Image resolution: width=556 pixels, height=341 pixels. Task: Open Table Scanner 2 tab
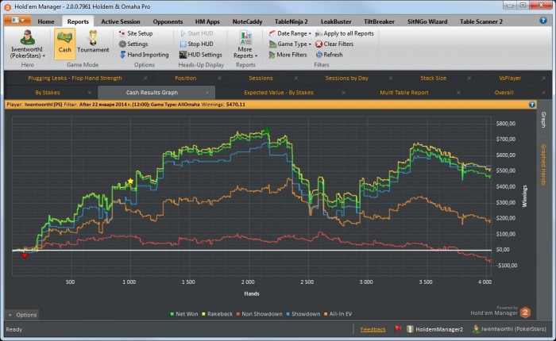pos(481,21)
